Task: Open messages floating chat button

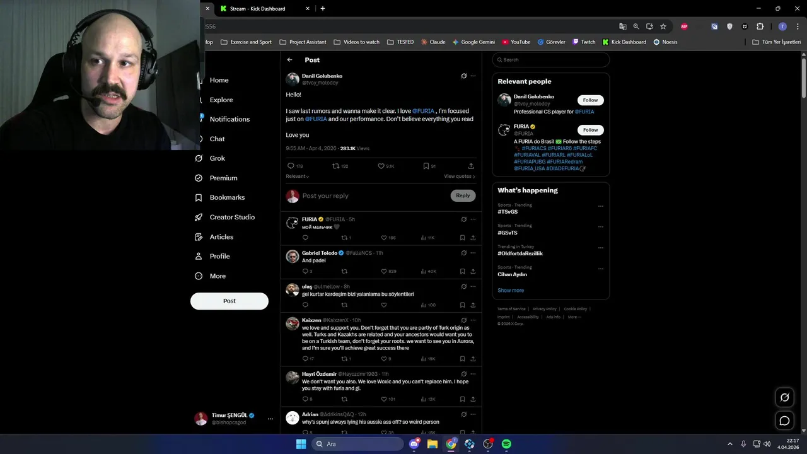Action: coord(785,421)
